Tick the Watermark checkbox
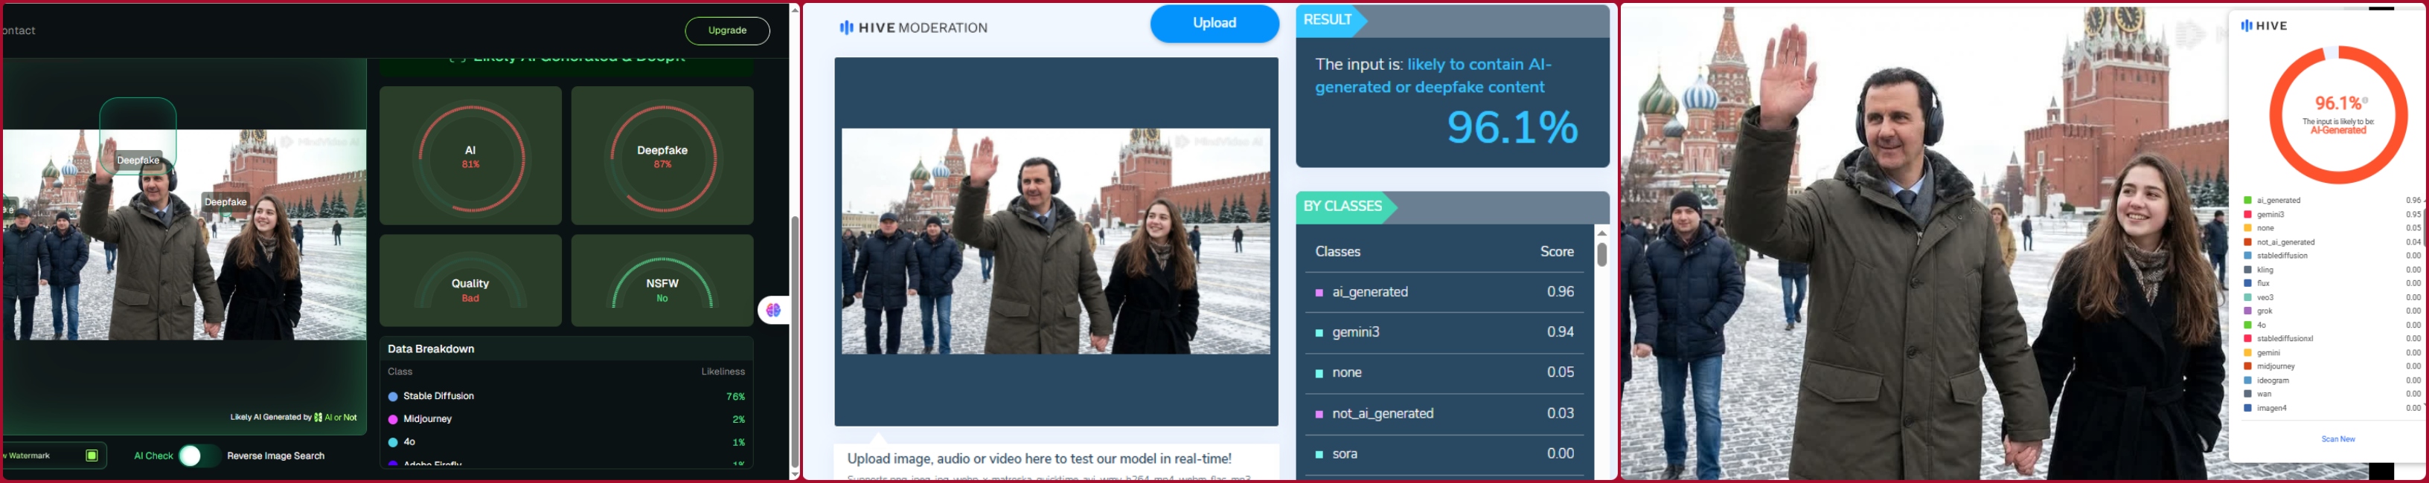This screenshot has width=2429, height=483. coord(92,456)
